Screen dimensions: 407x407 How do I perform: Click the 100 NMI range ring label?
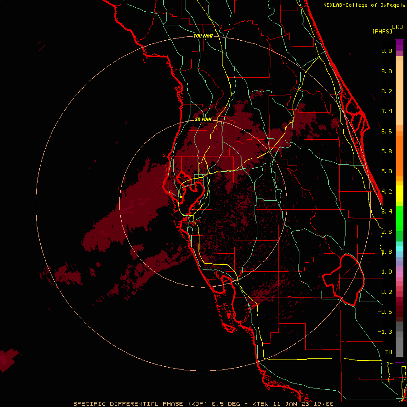(203, 36)
